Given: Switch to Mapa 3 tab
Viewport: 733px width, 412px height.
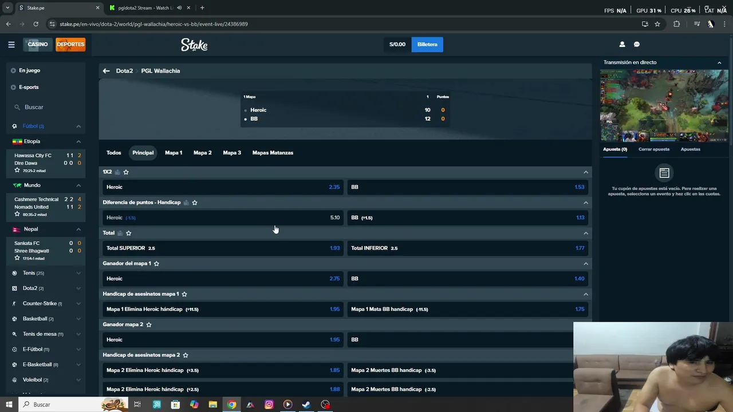Looking at the screenshot, I should tap(232, 153).
